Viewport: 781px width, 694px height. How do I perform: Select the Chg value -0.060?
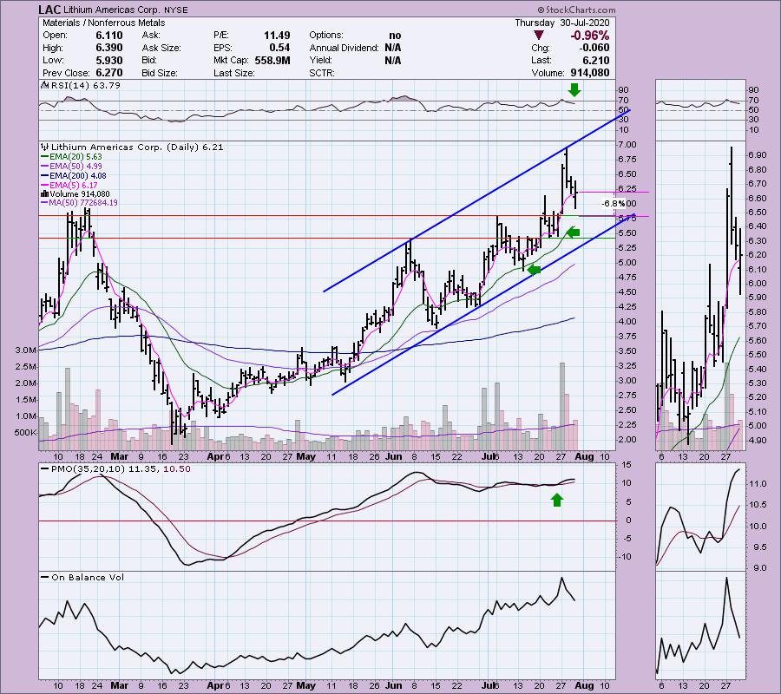pyautogui.click(x=594, y=48)
